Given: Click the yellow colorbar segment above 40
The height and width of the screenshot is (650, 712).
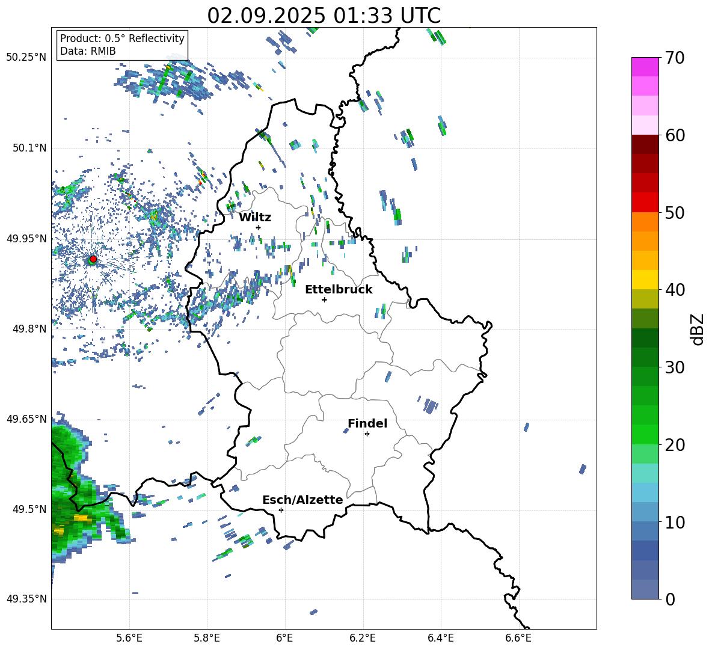Looking at the screenshot, I should [645, 280].
